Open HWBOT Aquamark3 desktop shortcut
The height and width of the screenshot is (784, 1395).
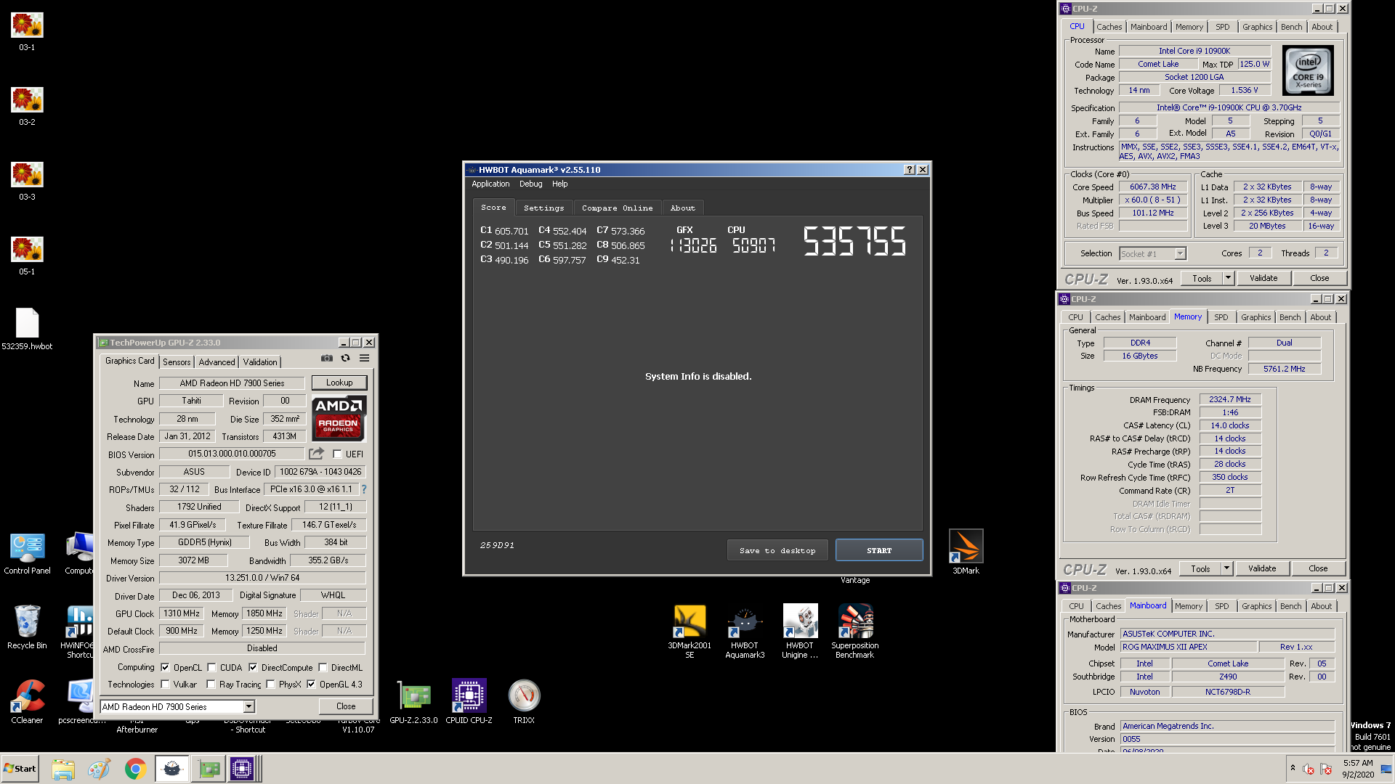click(745, 632)
